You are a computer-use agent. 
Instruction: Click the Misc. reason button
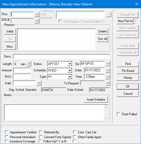pos(10,47)
